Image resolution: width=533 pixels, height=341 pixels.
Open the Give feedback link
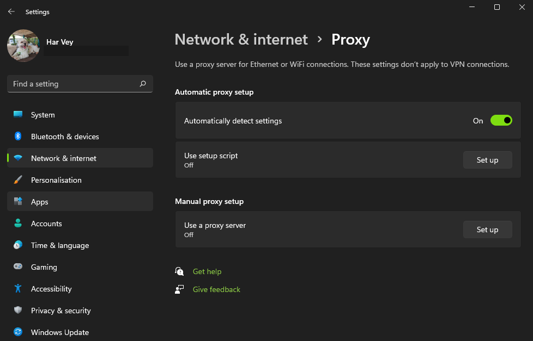(x=216, y=289)
